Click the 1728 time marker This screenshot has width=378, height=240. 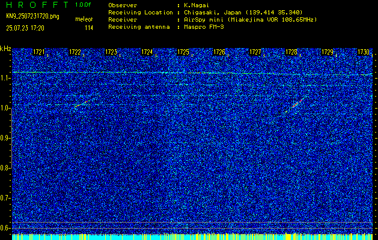click(x=291, y=52)
